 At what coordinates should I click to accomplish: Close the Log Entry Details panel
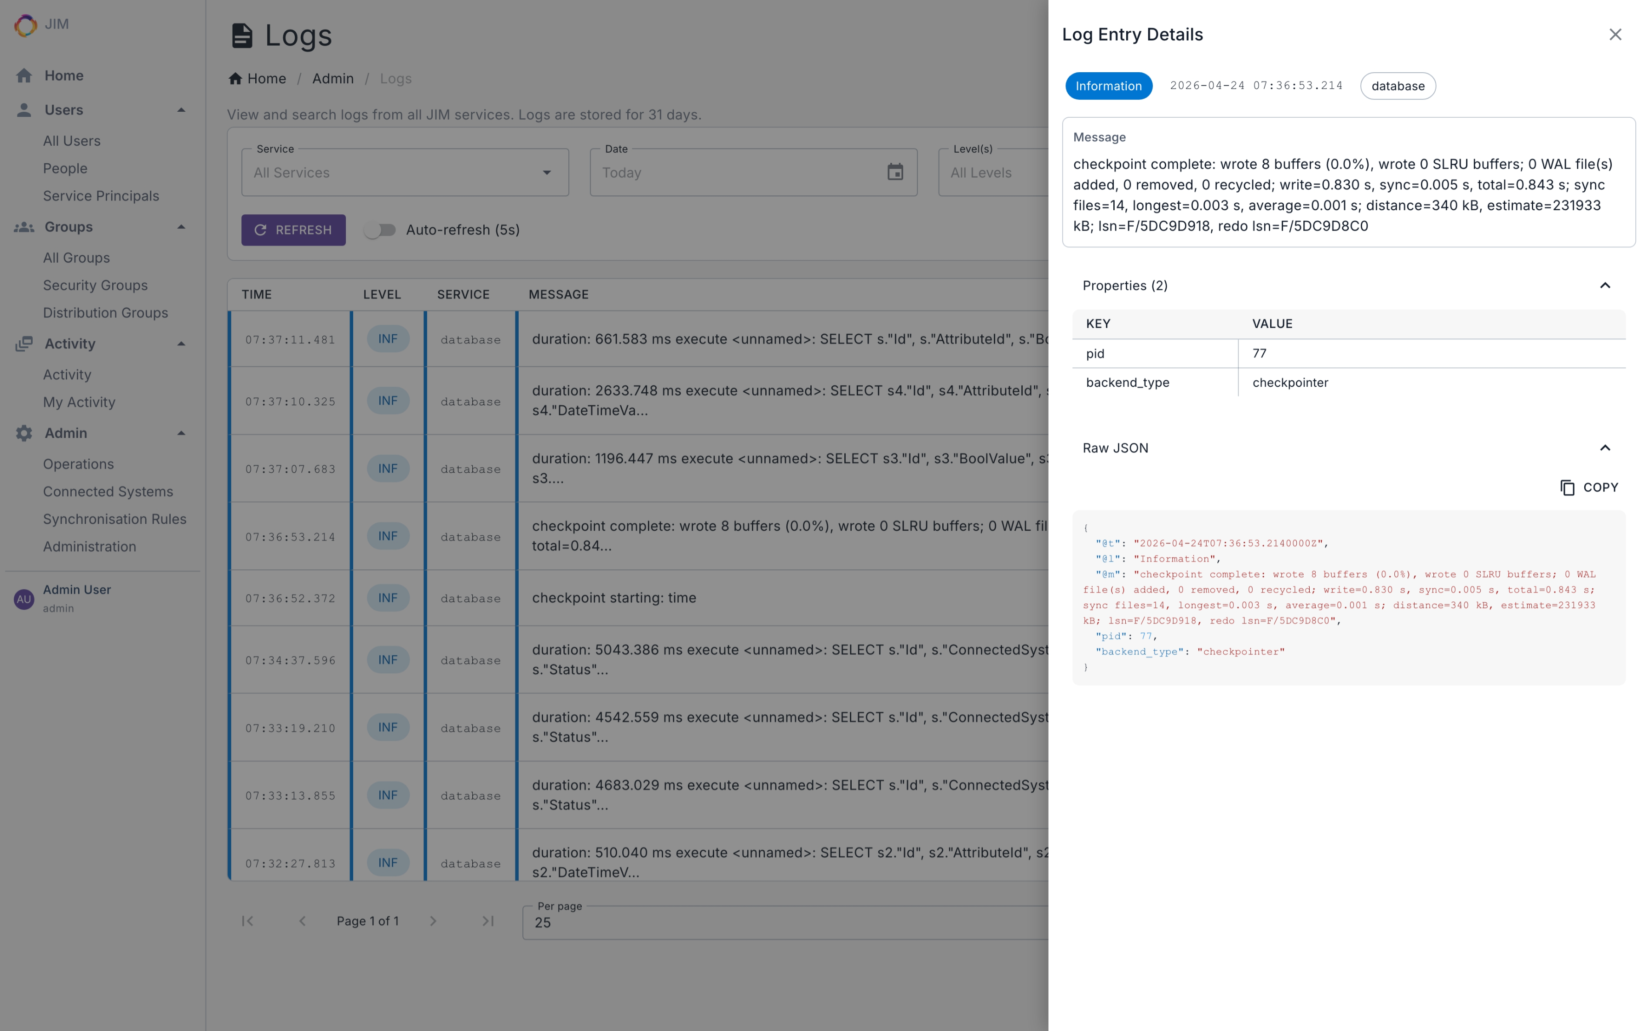(1615, 35)
